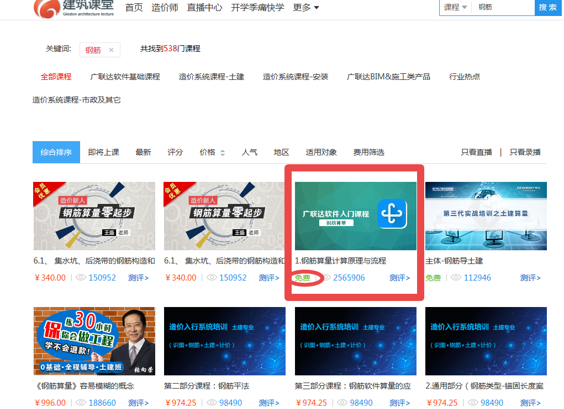Click eye icon next to 2565906 views

pyautogui.click(x=326, y=278)
